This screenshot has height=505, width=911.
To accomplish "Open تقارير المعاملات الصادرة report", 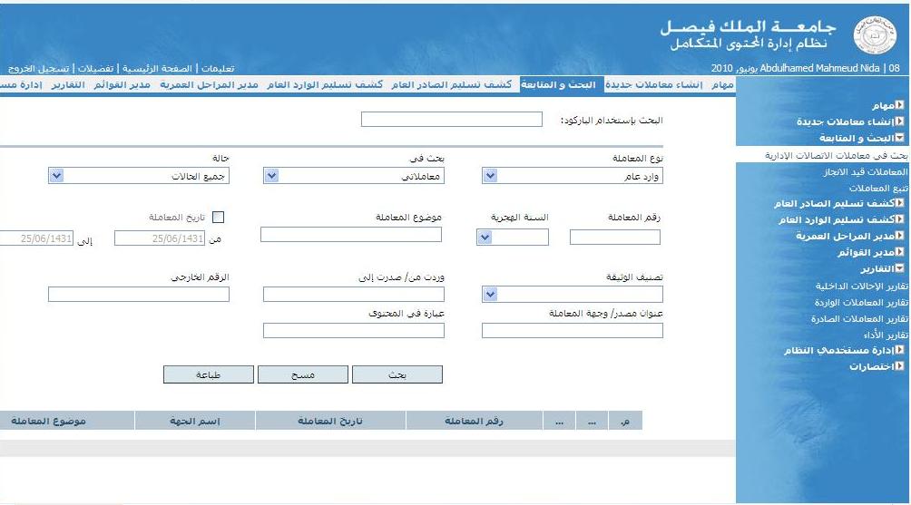I will [x=859, y=318].
